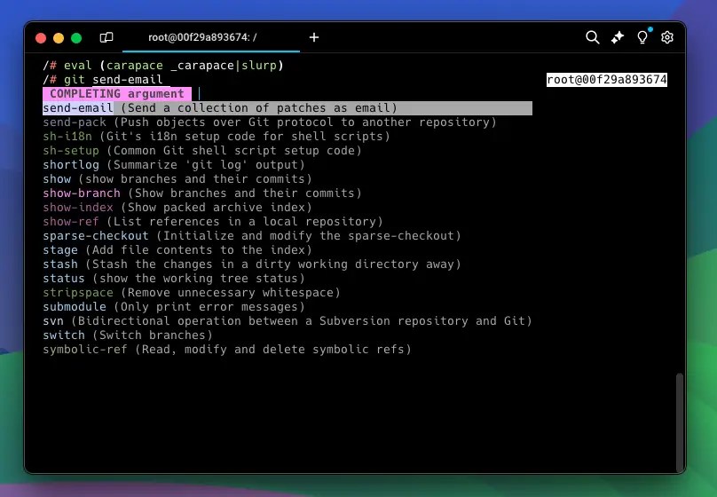This screenshot has height=497, width=717.
Task: Click the eval carapace command line
Action: pos(163,66)
